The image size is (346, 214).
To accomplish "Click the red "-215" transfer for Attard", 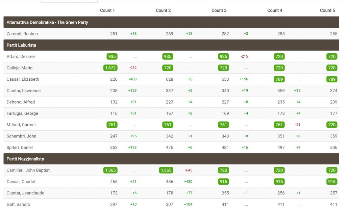I will [244, 56].
